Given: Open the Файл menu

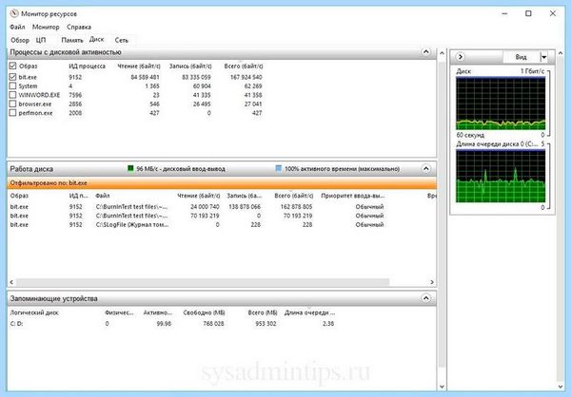Looking at the screenshot, I should click(17, 27).
